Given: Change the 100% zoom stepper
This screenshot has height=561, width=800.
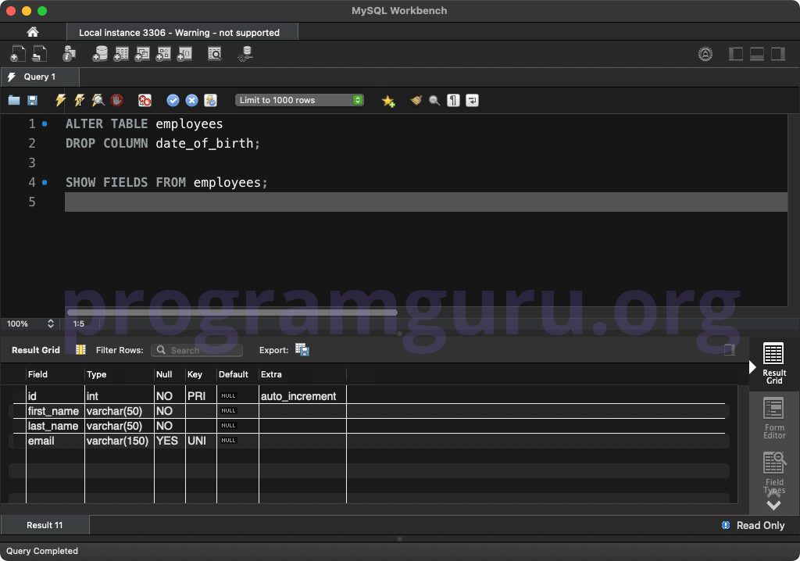Looking at the screenshot, I should (51, 323).
